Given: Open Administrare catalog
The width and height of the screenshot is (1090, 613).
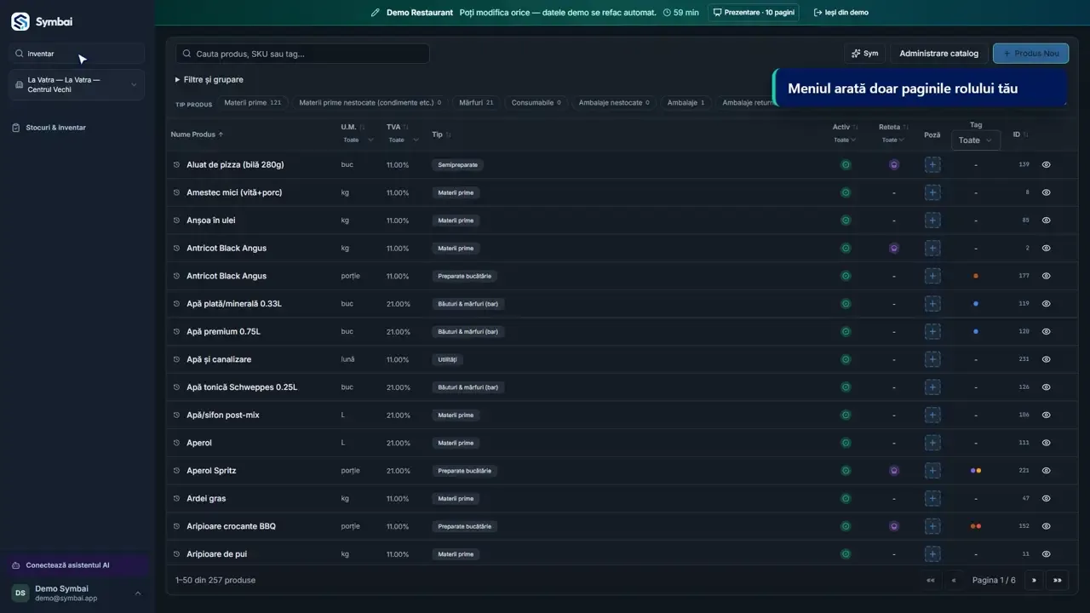Looking at the screenshot, I should 938,54.
